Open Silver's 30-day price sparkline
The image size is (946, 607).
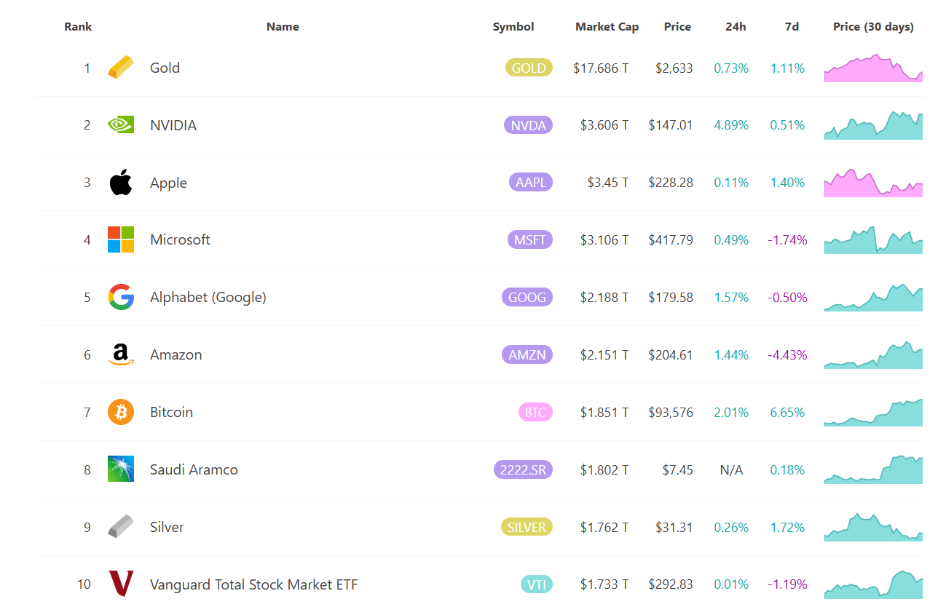click(873, 527)
